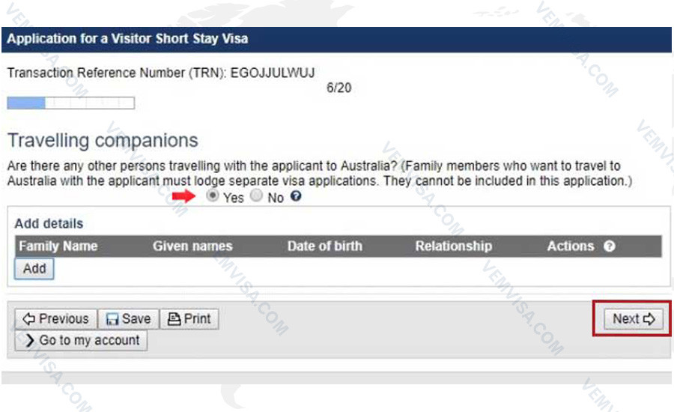This screenshot has height=412, width=674.
Task: Select the Yes radio button
Action: point(213,197)
